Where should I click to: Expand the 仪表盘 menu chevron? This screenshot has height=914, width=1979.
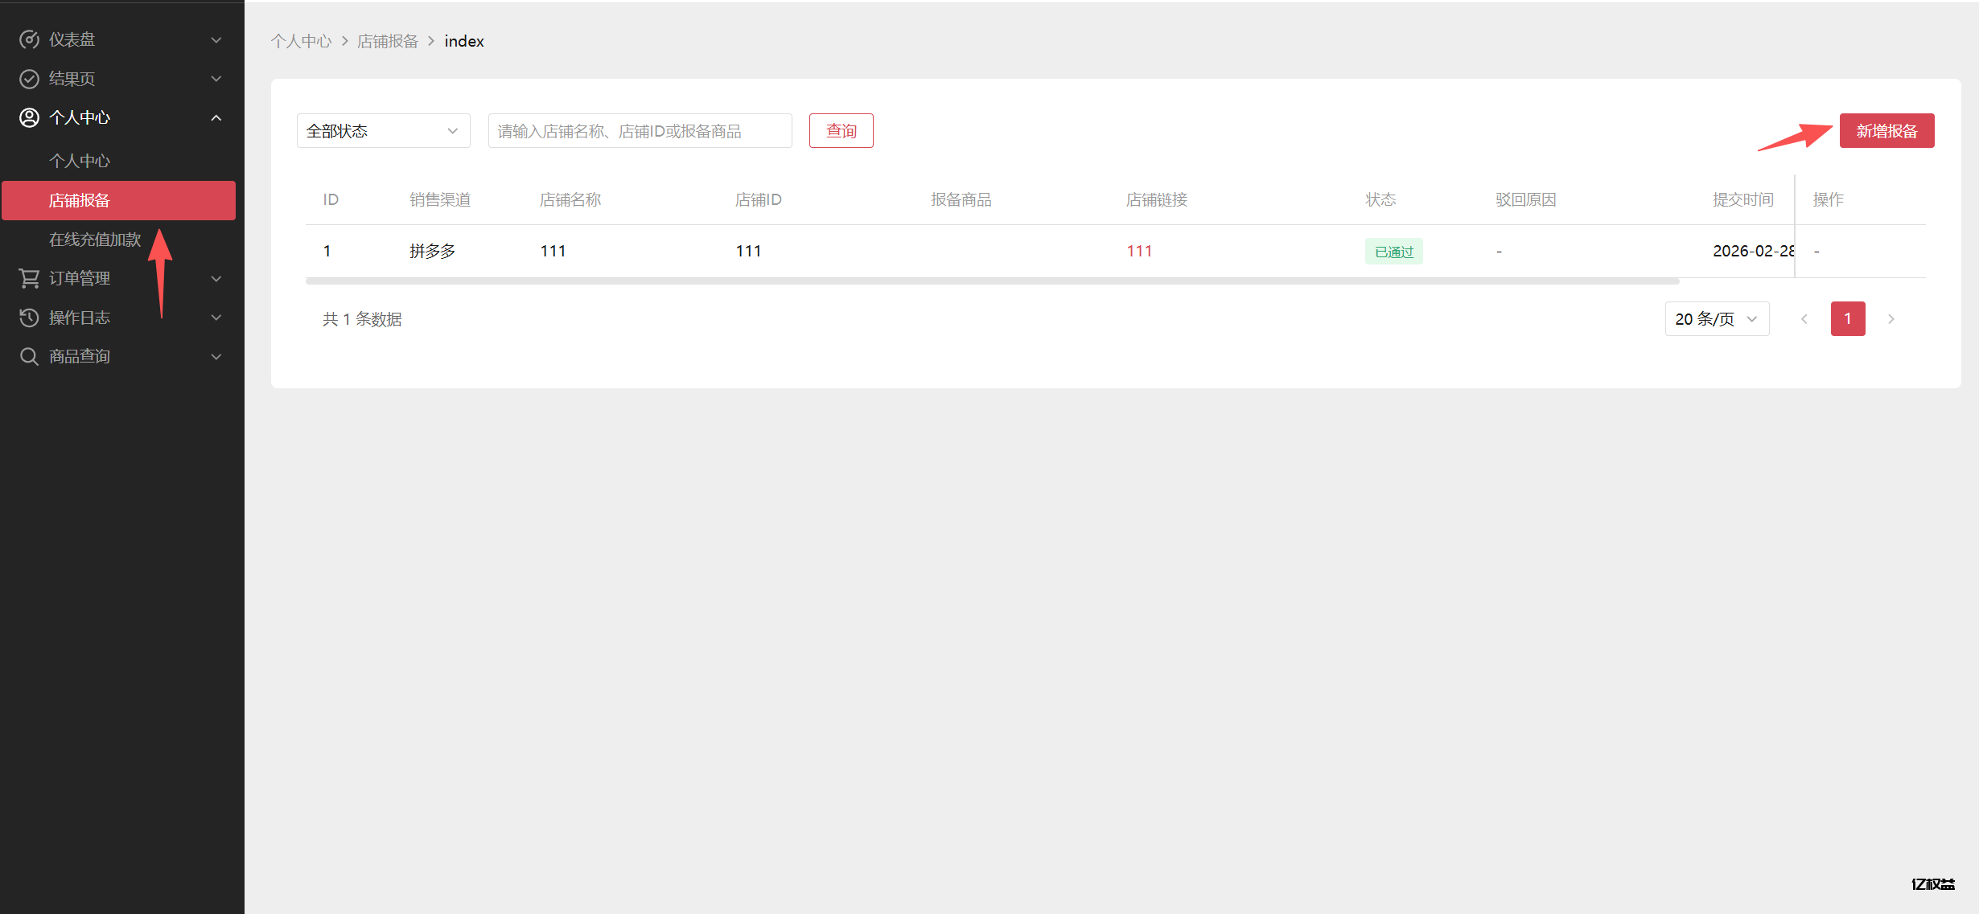point(216,39)
